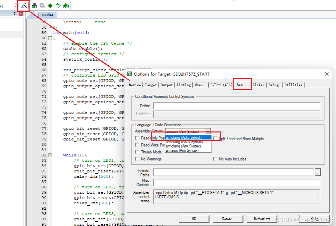This screenshot has height=226, width=336.
Task: Click the Misc Controls input field
Action: 237,183
